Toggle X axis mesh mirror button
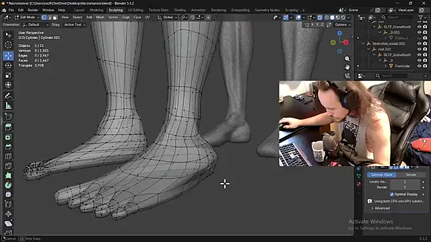The image size is (431, 242). 312,25
